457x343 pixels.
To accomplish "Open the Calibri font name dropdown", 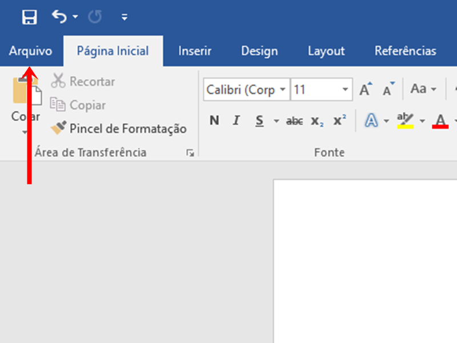I will click(282, 89).
